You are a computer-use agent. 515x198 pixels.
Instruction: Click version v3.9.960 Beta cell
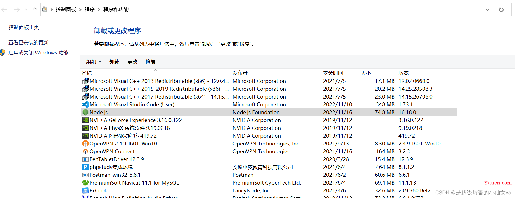pyautogui.click(x=414, y=190)
